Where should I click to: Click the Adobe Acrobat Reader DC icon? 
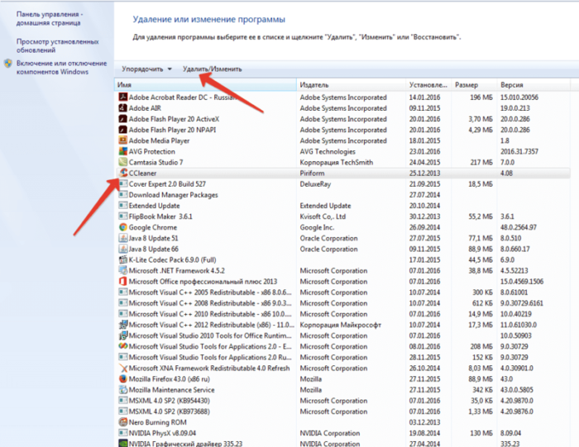[x=123, y=97]
